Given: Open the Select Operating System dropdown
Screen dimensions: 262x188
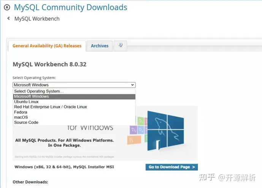Looking at the screenshot, I should pyautogui.click(x=74, y=85).
